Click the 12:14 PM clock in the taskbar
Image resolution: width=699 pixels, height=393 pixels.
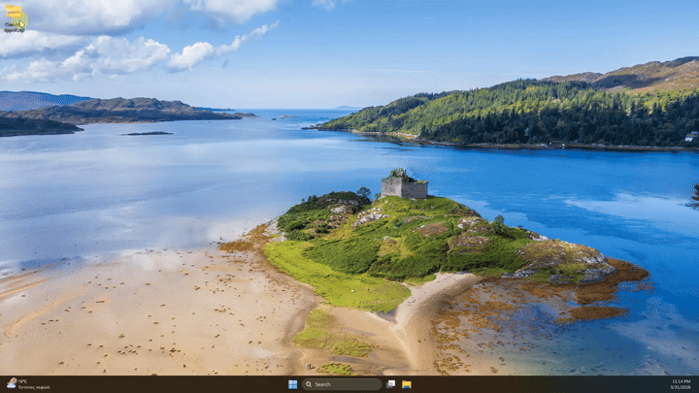pos(681,381)
